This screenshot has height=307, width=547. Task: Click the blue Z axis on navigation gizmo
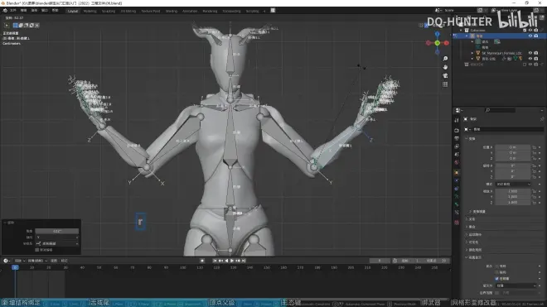click(437, 34)
